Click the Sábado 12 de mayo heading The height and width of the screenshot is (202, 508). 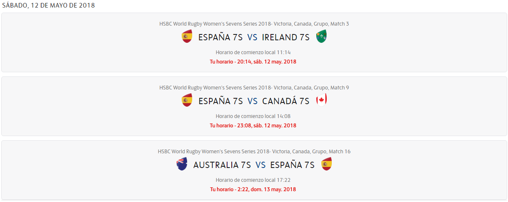tap(49, 5)
